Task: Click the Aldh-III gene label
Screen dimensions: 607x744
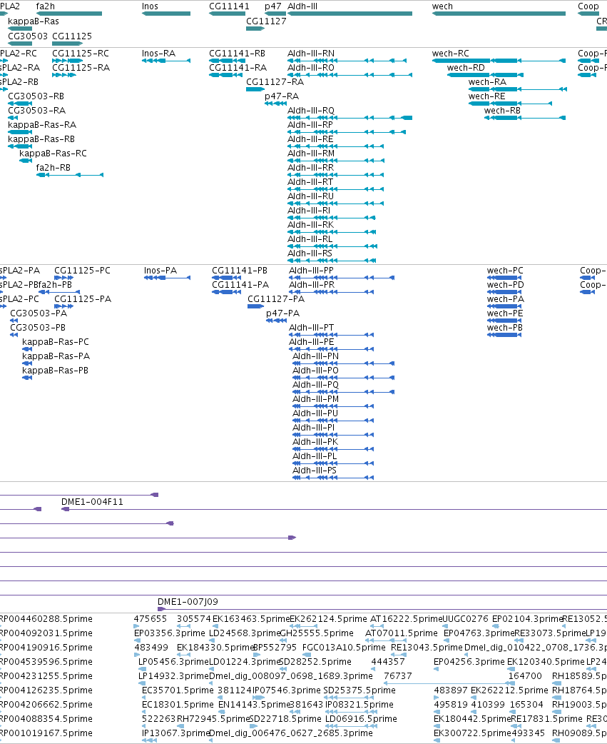Action: [302, 6]
